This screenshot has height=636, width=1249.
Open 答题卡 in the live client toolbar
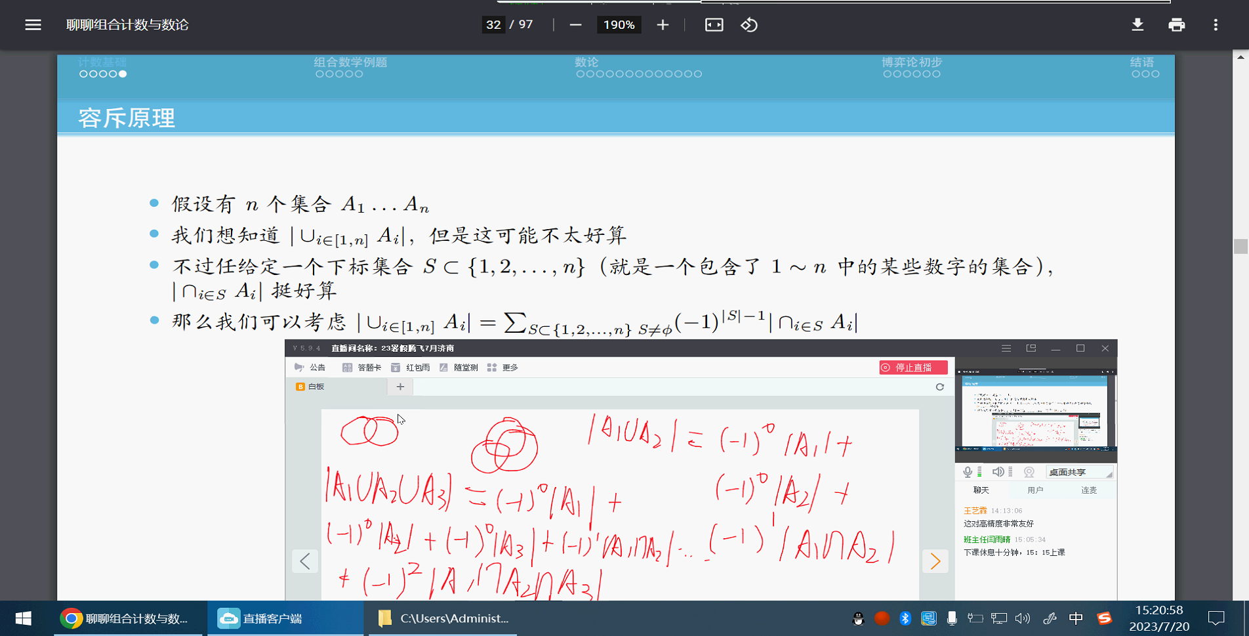click(x=361, y=368)
